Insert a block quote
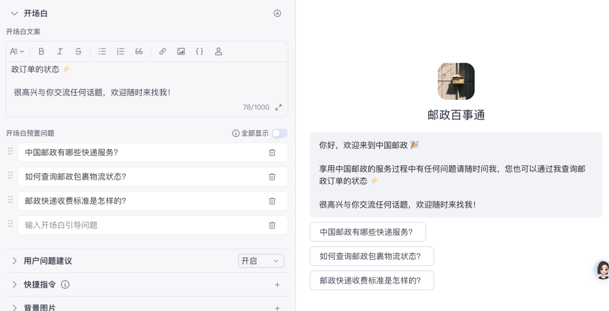The height and width of the screenshot is (311, 609). 139,52
